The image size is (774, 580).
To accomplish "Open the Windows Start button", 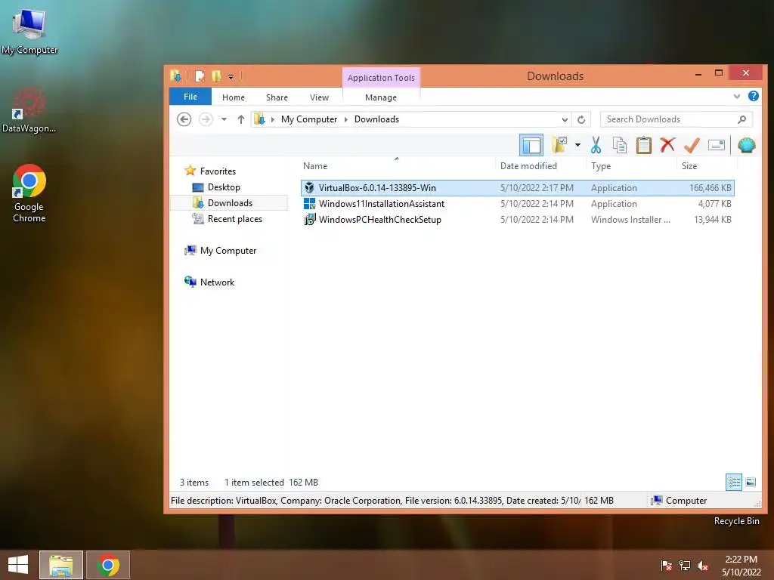I will pyautogui.click(x=18, y=565).
